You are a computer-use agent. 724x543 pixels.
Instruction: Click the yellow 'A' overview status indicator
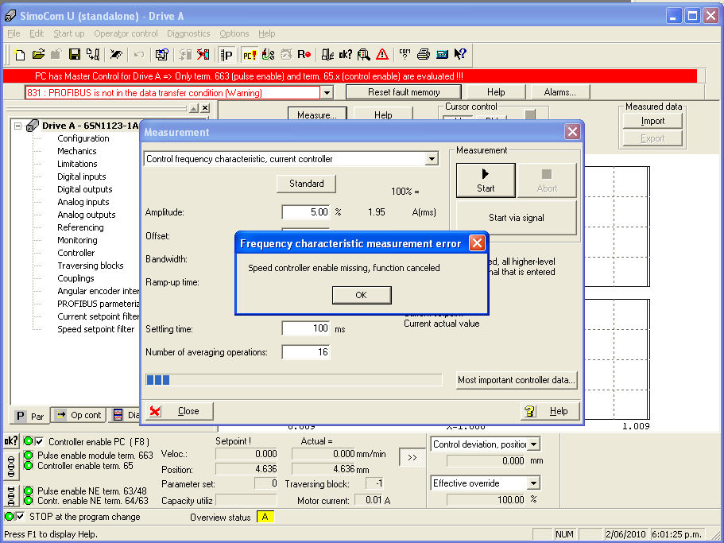click(x=265, y=517)
